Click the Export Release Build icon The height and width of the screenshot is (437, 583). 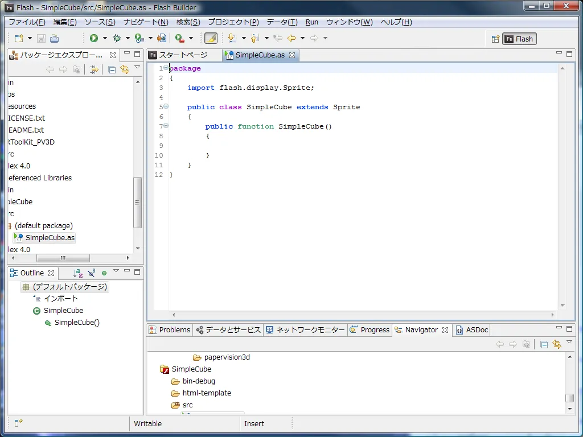162,38
